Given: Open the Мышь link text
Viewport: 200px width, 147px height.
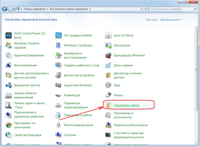Looking at the screenshot, I should [118, 95].
